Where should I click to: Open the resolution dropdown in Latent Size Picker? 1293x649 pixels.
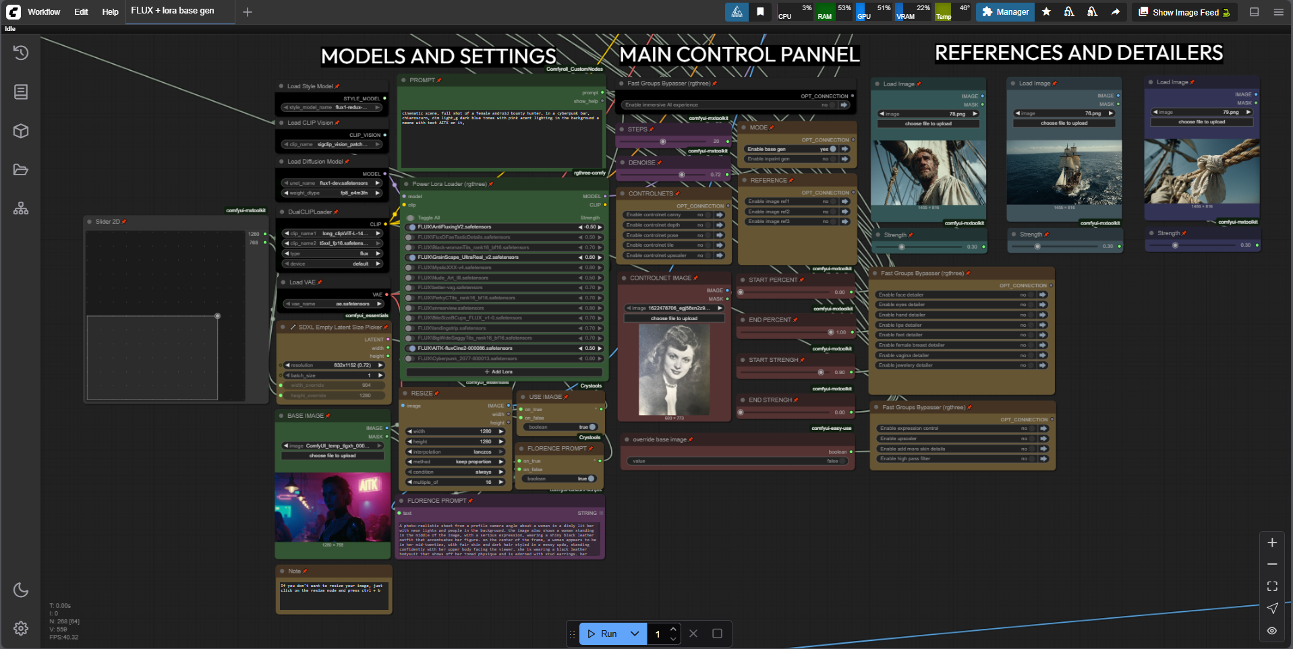point(335,365)
